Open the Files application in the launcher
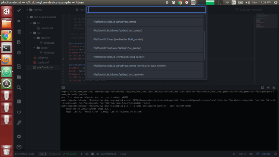 click(x=6, y=24)
